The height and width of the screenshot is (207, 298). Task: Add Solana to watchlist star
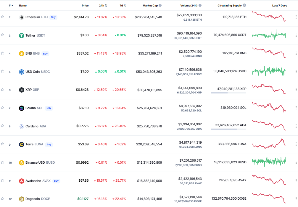click(2, 108)
